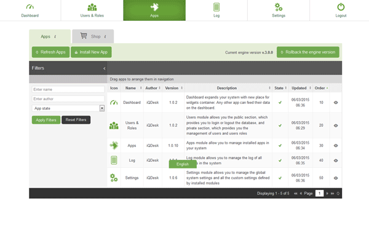Switch to the Shop tab

point(92,37)
